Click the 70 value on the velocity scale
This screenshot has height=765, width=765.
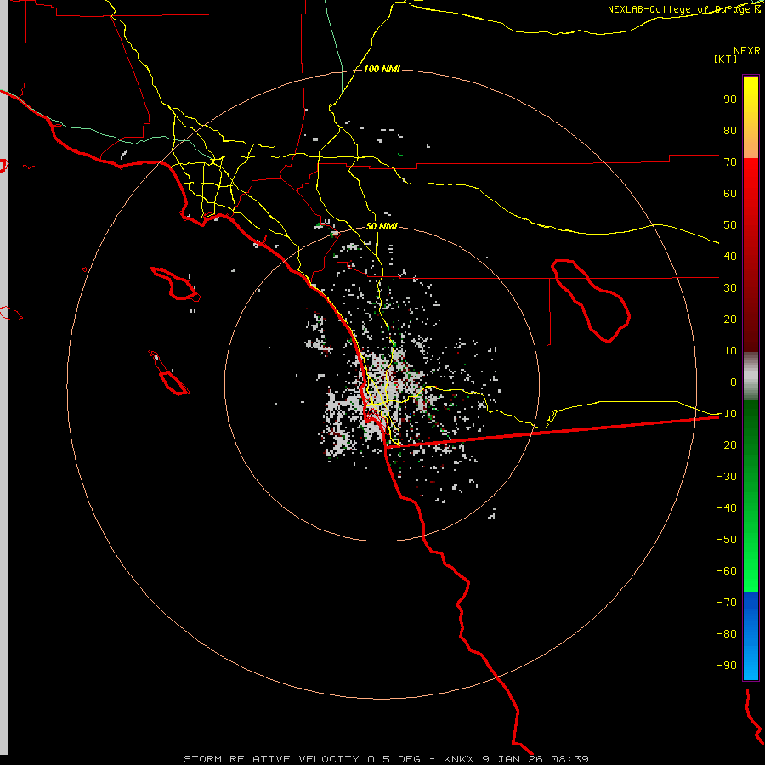[730, 162]
